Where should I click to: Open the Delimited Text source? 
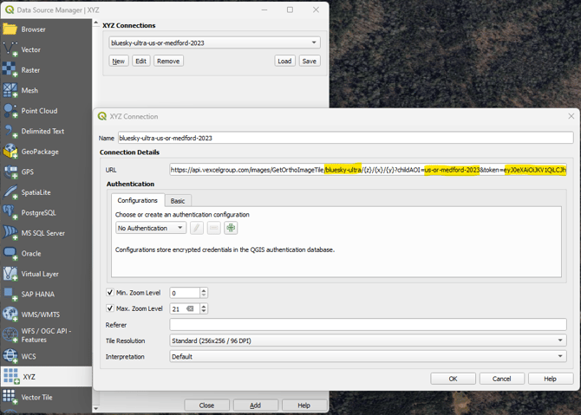tap(46, 131)
